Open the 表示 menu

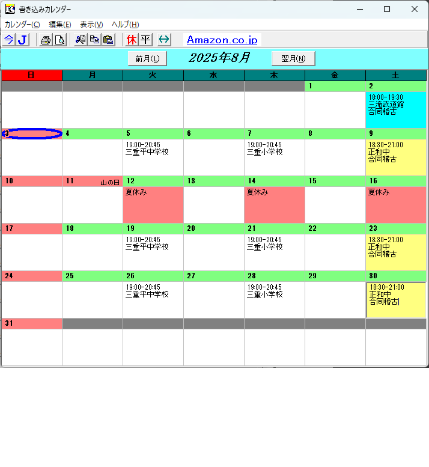(x=91, y=24)
